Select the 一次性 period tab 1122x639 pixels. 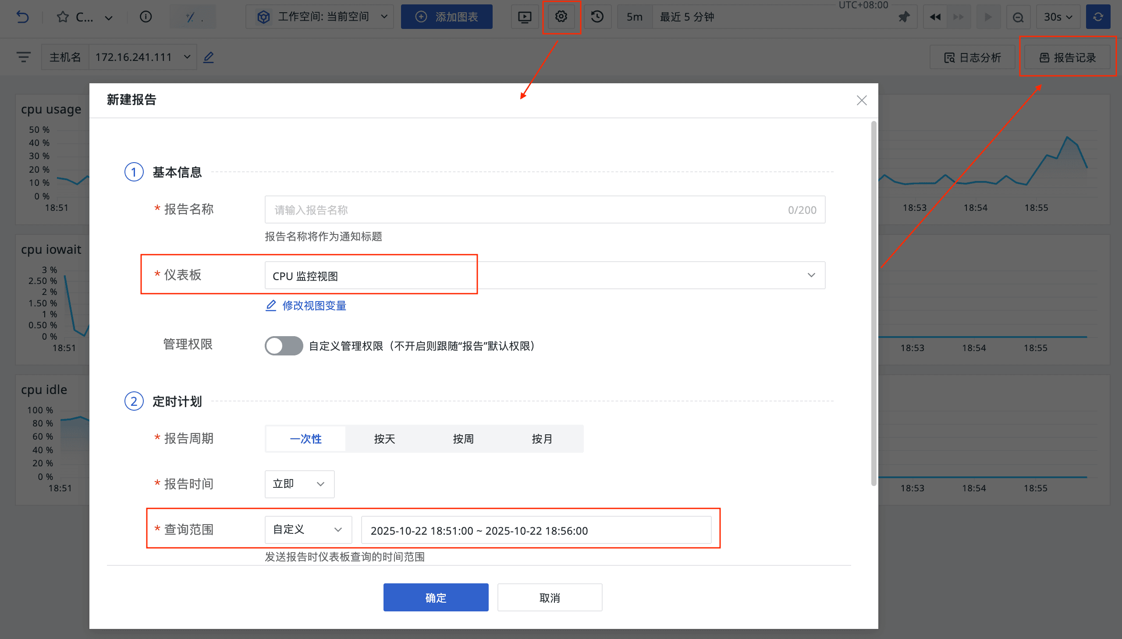click(306, 438)
